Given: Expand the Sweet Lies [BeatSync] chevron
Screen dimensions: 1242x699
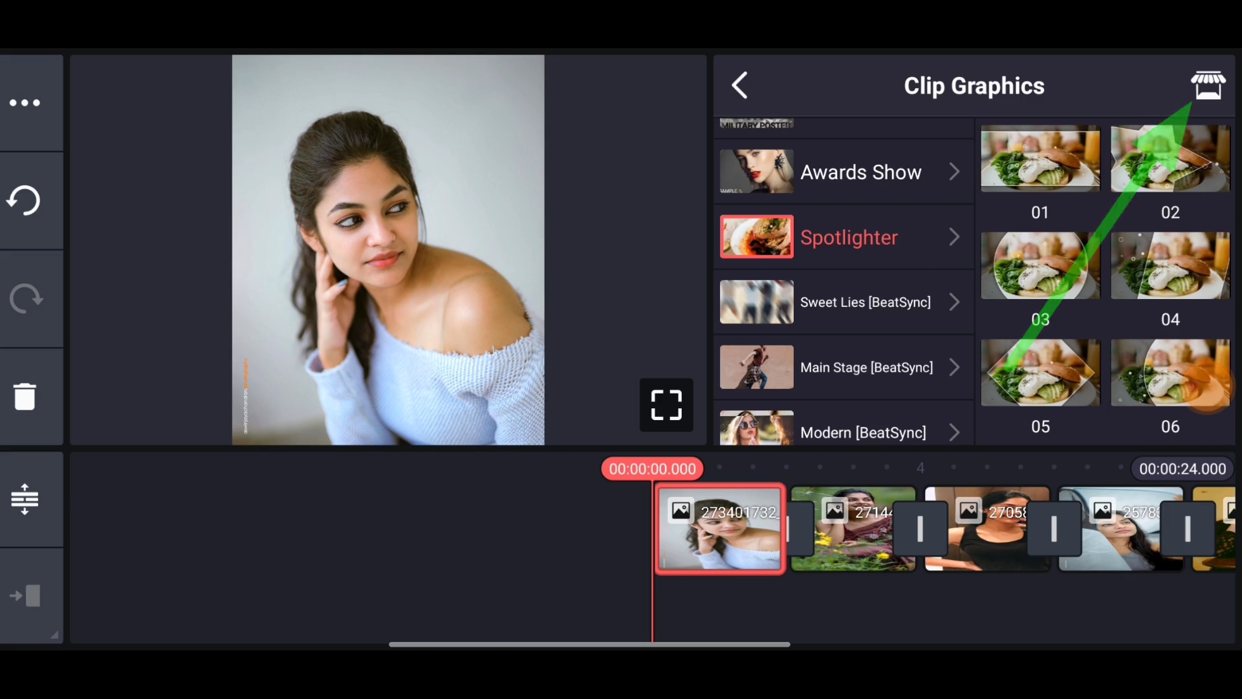Looking at the screenshot, I should [x=954, y=302].
